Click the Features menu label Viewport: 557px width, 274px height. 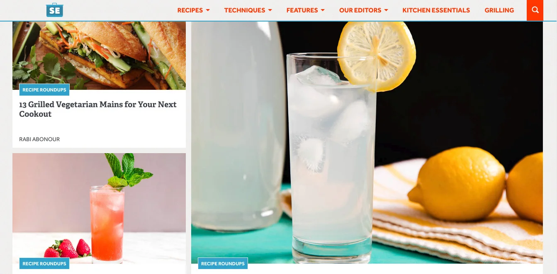[x=302, y=10]
